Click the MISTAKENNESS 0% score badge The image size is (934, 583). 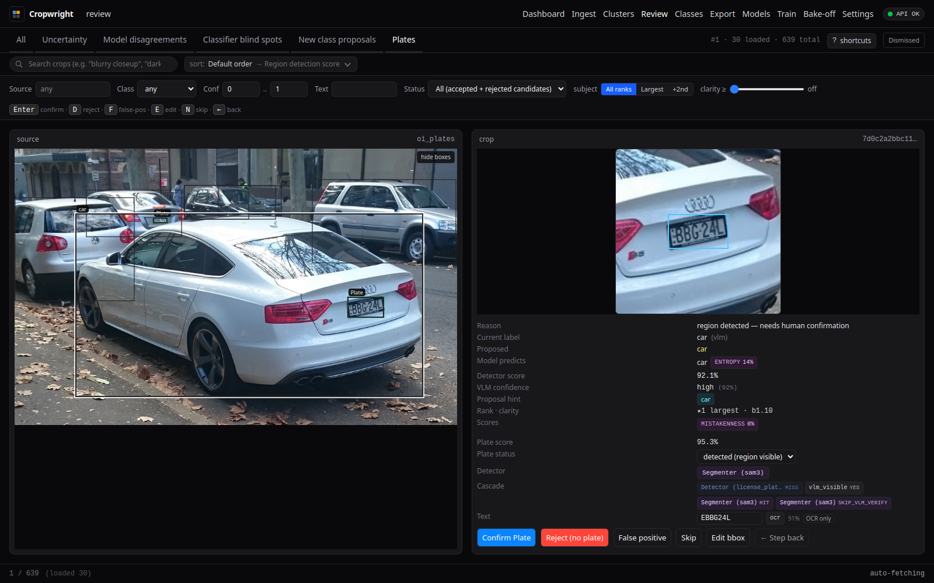coord(727,424)
